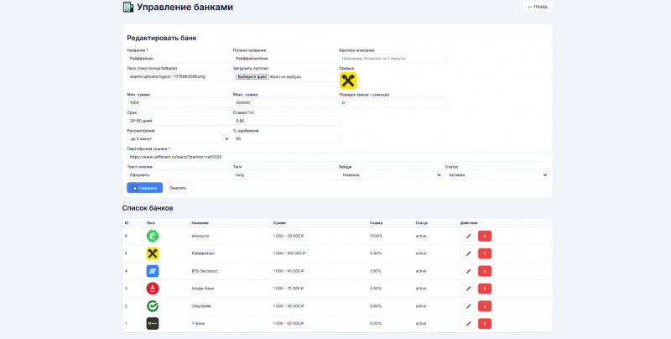The image size is (671, 339).
Task: Open edit pencil for СберЗайм
Action: click(x=468, y=306)
